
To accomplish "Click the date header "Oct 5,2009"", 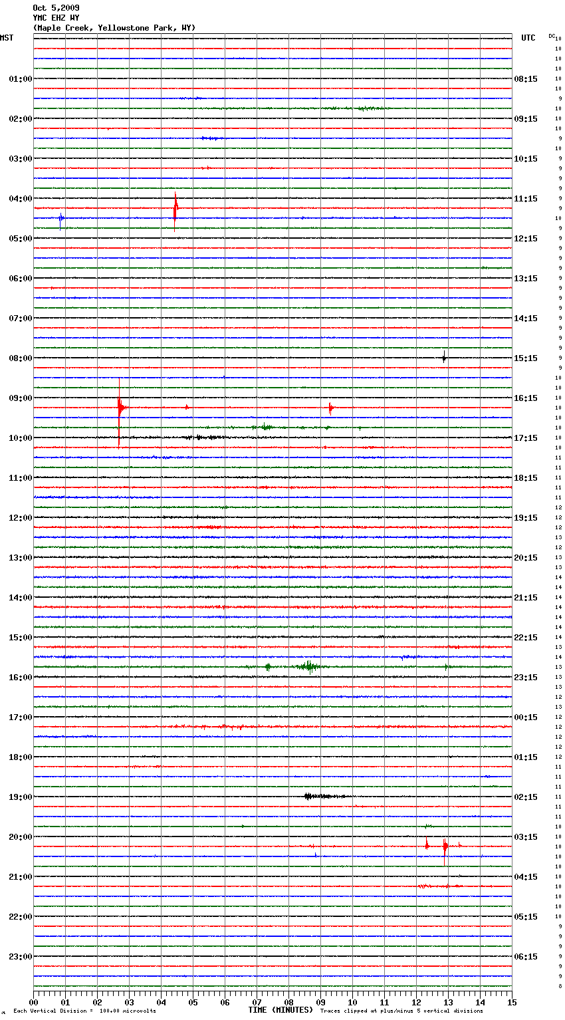I will coord(56,8).
